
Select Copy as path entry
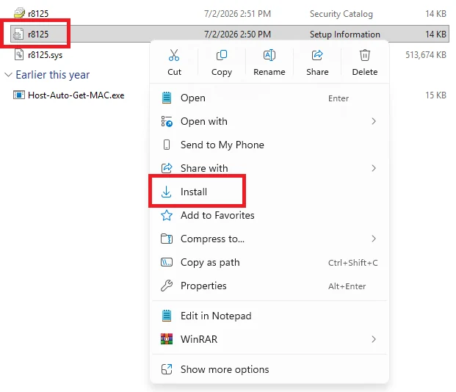[269, 262]
